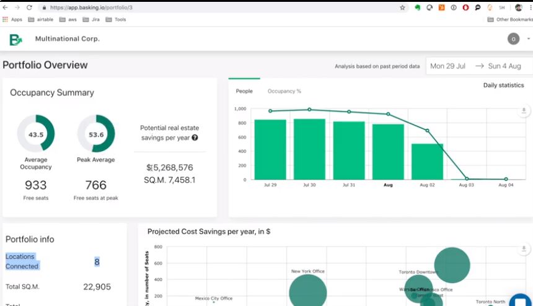Click the 933 free seats value
This screenshot has height=306, width=533.
pyautogui.click(x=36, y=185)
